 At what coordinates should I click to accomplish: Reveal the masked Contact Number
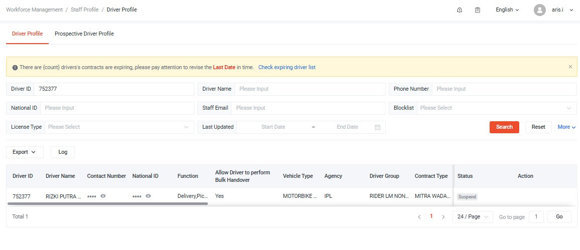103,196
